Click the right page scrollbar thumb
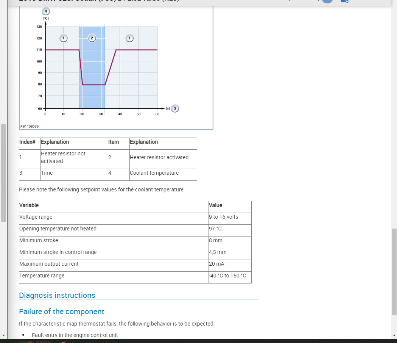Image resolution: width=397 pixels, height=343 pixels. click(x=394, y=271)
